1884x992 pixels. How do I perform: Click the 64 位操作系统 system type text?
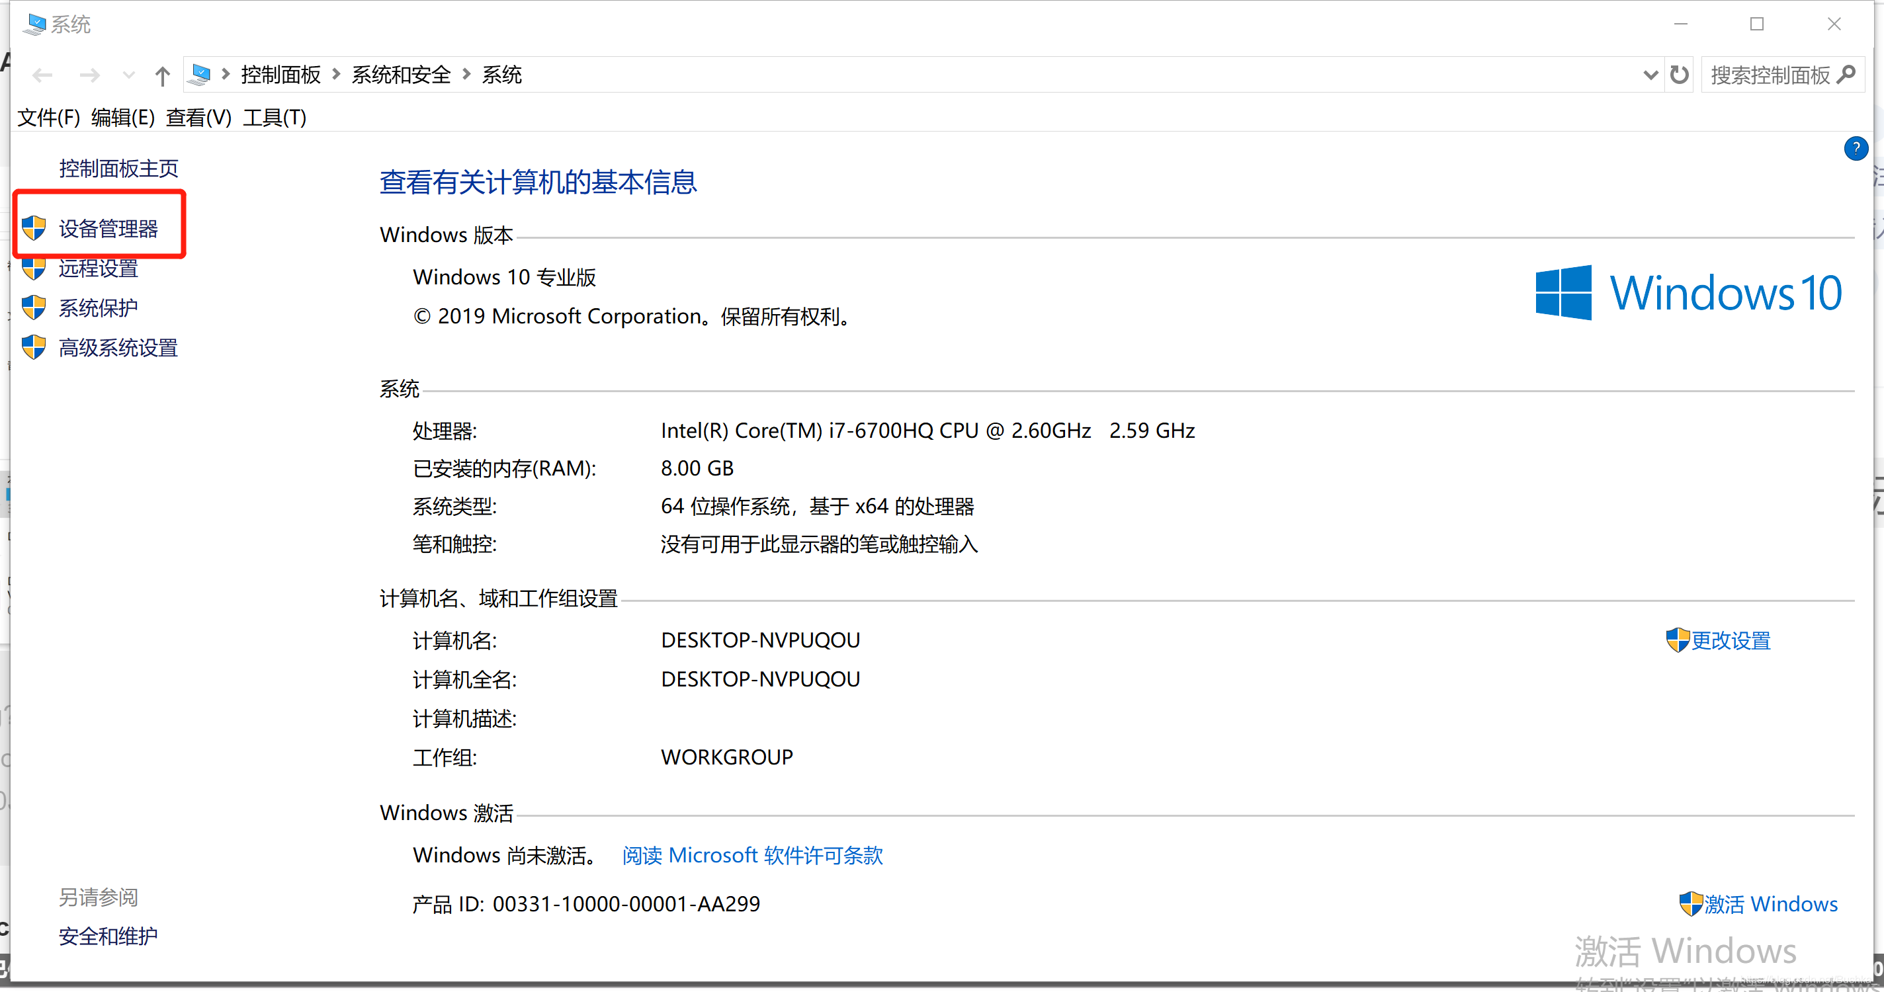(817, 506)
